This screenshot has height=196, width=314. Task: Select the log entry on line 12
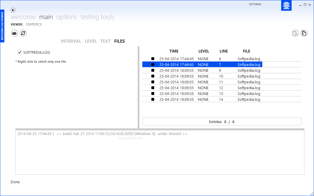222,88
